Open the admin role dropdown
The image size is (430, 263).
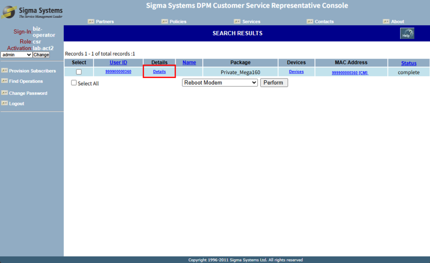pos(16,55)
